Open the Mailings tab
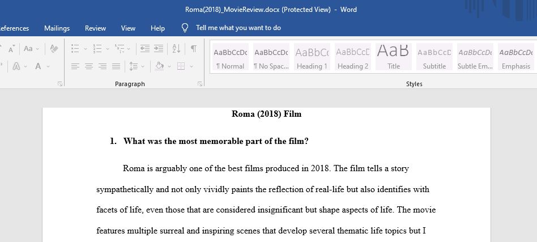The image size is (537, 242). click(57, 28)
